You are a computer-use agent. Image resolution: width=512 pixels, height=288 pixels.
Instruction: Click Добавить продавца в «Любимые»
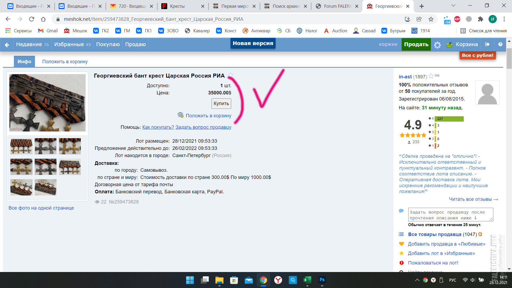point(446,244)
